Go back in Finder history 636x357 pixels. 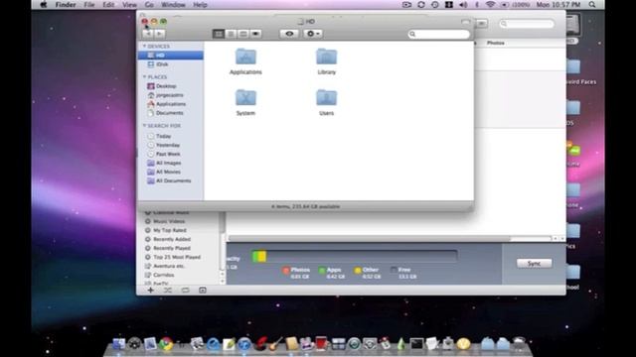coord(148,34)
